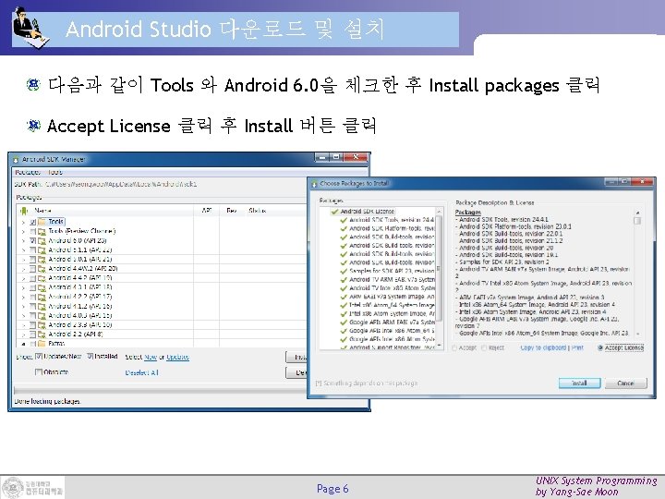Click the Tools (Preview Channel) package icon
Screen dimensions: 665x499
tap(42, 231)
